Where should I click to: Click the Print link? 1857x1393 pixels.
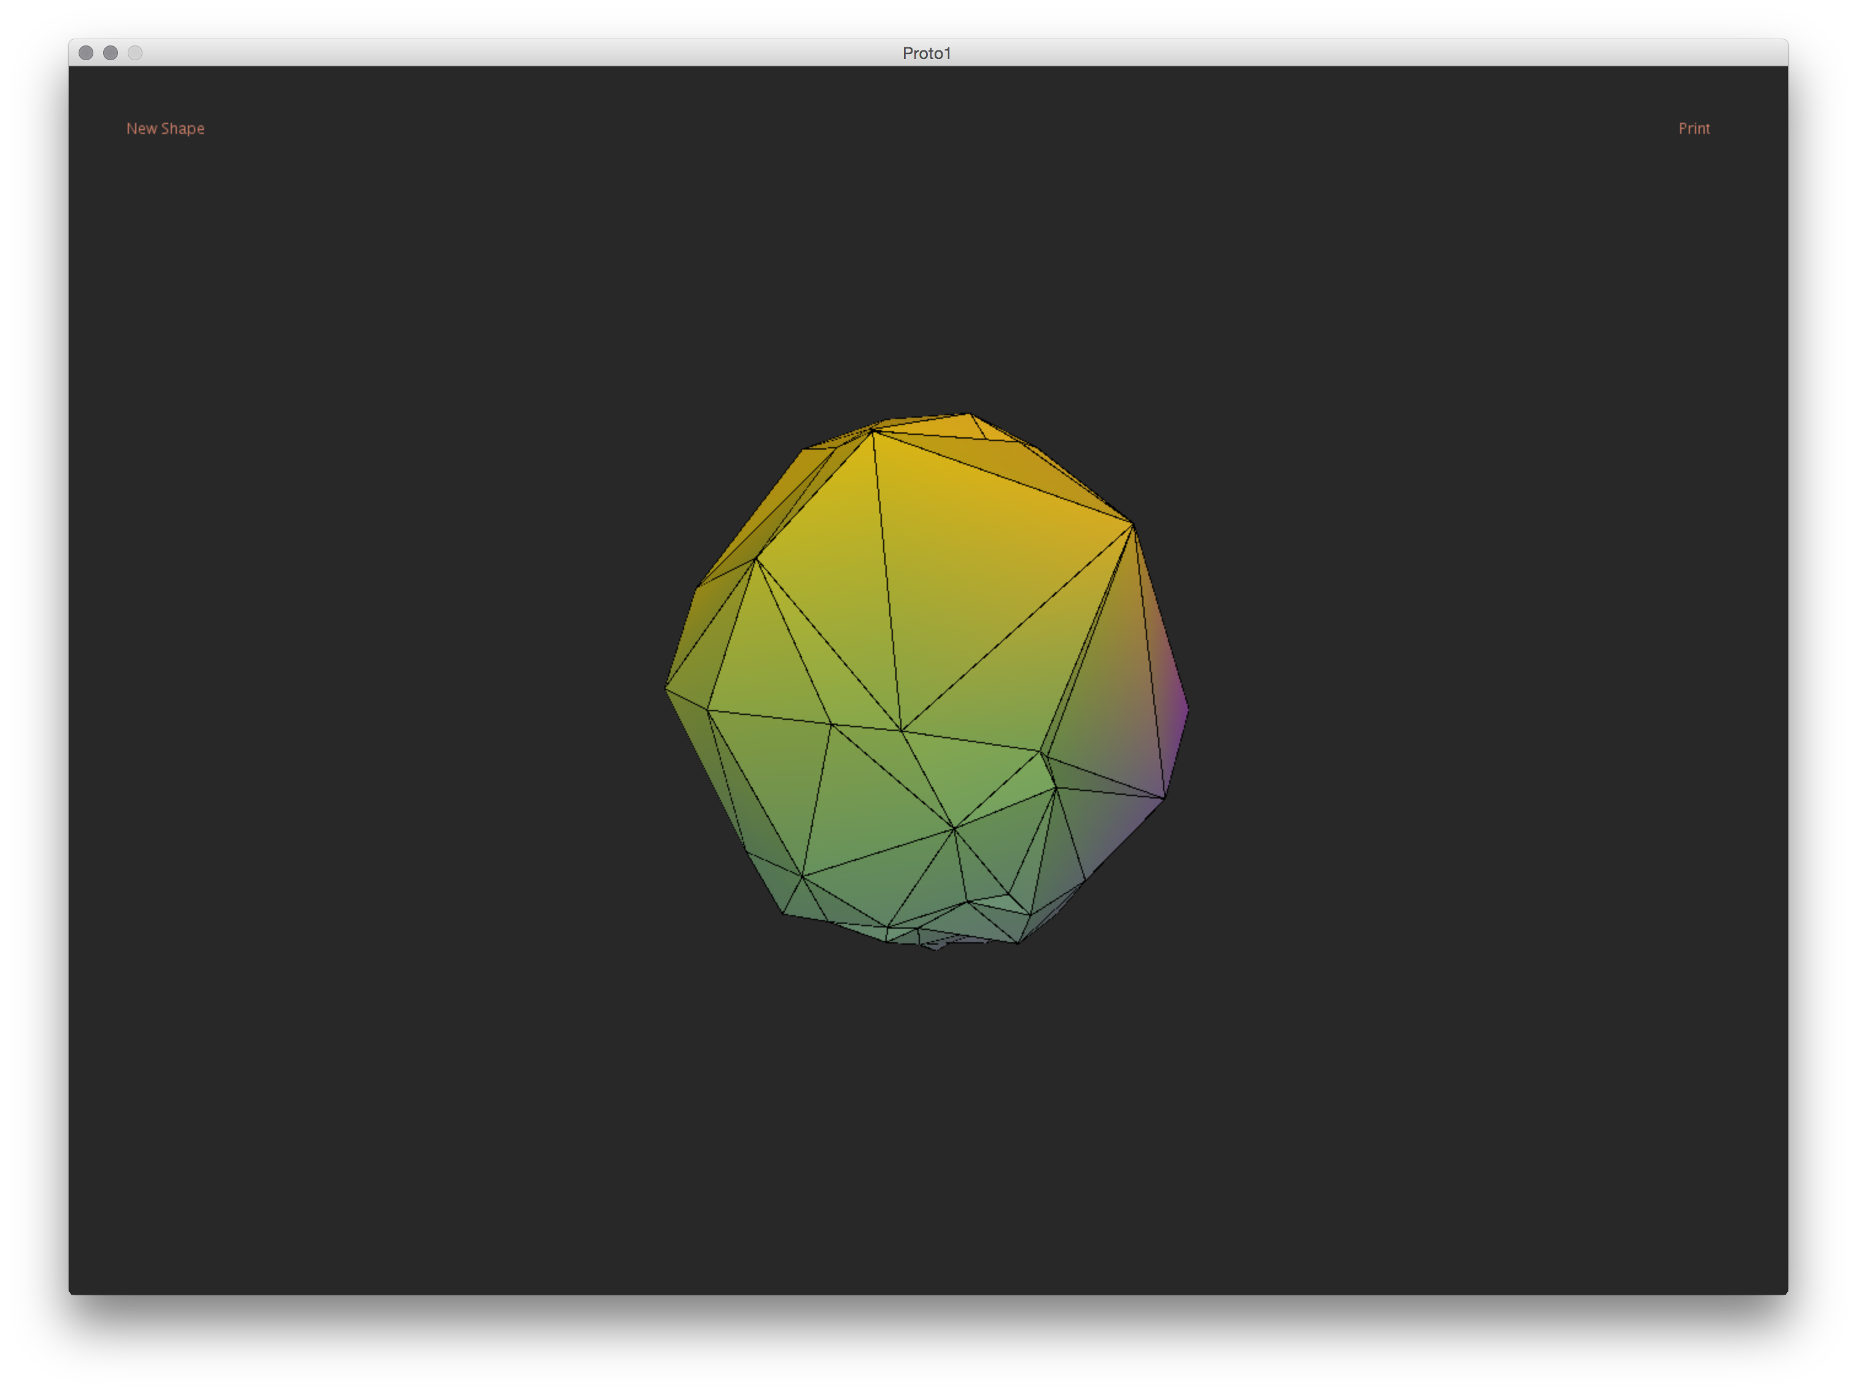tap(1693, 128)
